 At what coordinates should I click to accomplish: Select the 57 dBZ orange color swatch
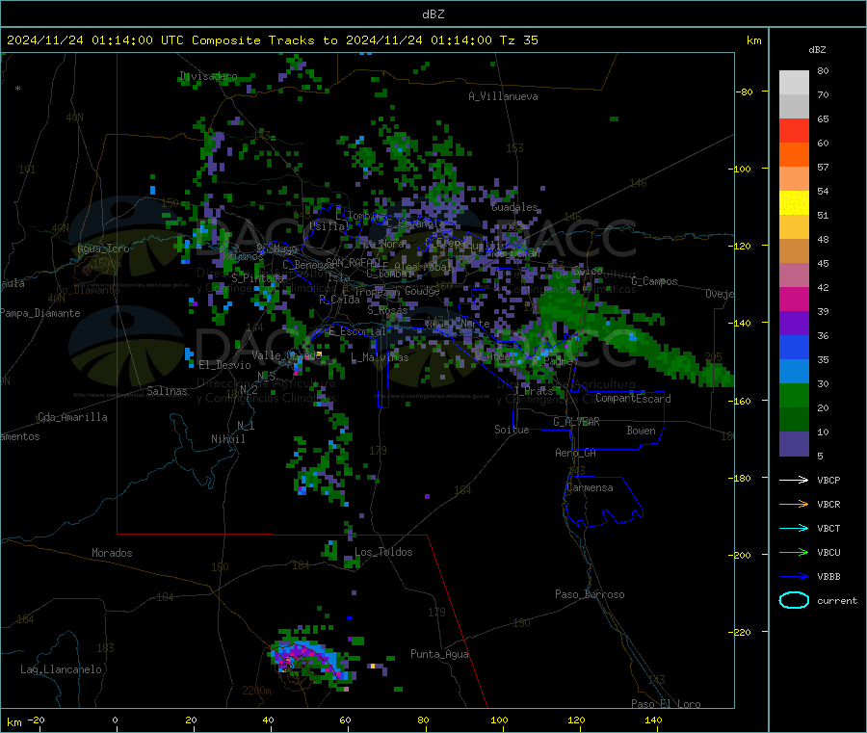pyautogui.click(x=794, y=155)
